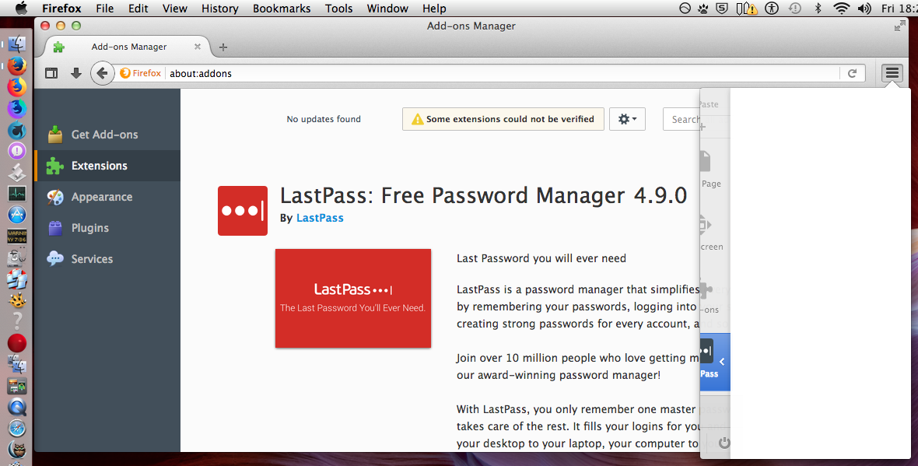The height and width of the screenshot is (466, 918).
Task: Click the add-ons Search field
Action: [x=682, y=119]
